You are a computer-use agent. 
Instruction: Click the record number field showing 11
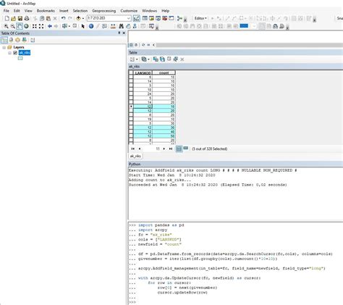click(152, 149)
